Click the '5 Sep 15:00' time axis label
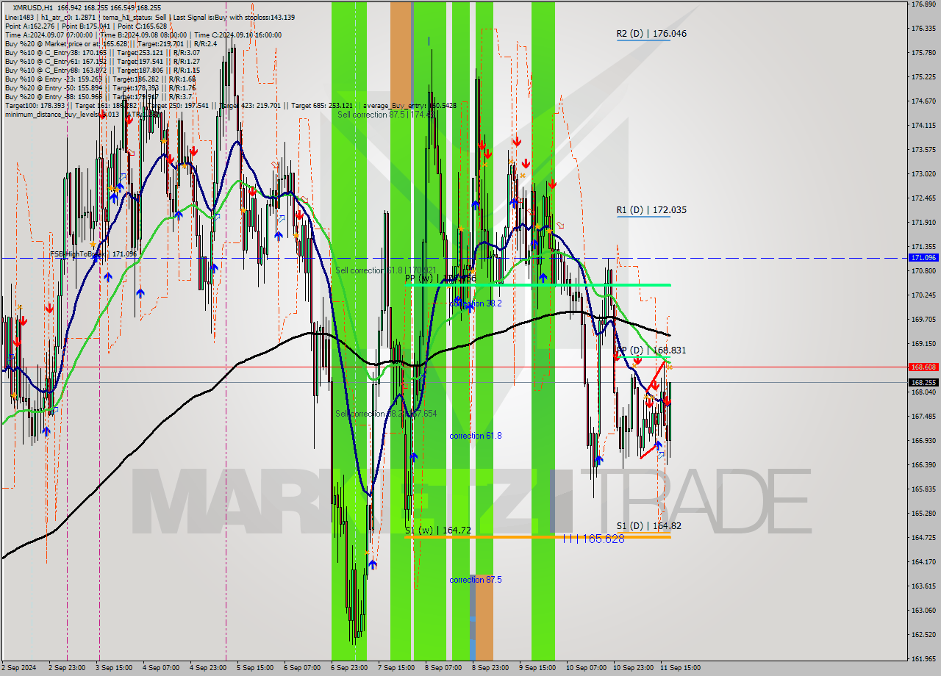The image size is (941, 676). [x=255, y=668]
